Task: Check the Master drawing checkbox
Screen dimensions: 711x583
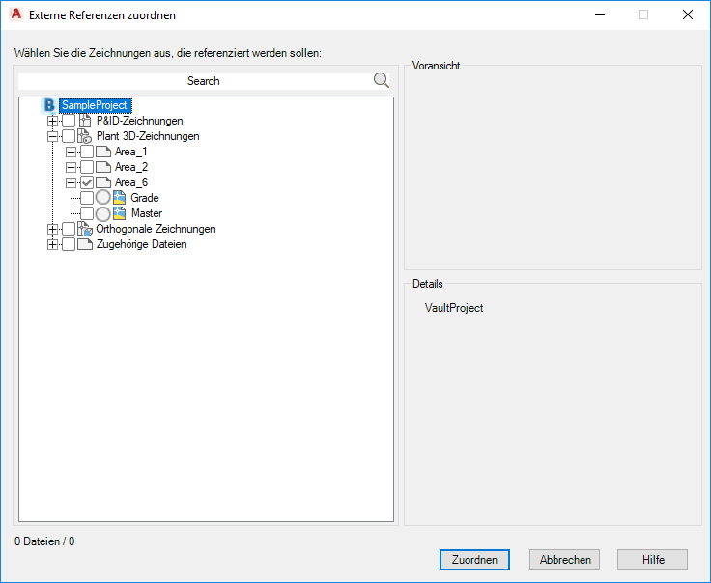Action: 87,213
